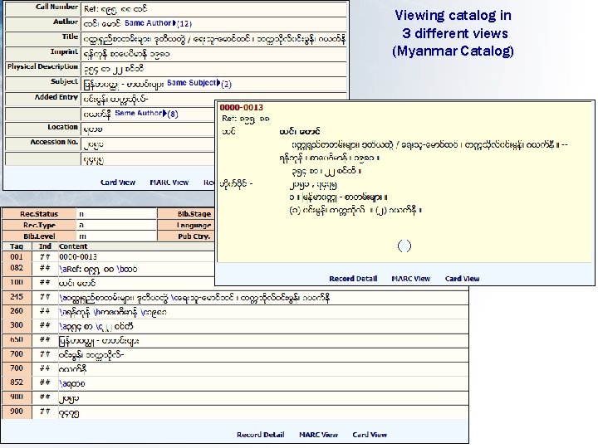The image size is (598, 448).
Task: Click Card View in Record Detail window
Action: click(118, 183)
